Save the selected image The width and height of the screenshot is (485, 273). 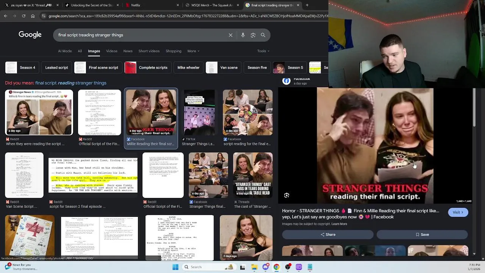(x=422, y=235)
